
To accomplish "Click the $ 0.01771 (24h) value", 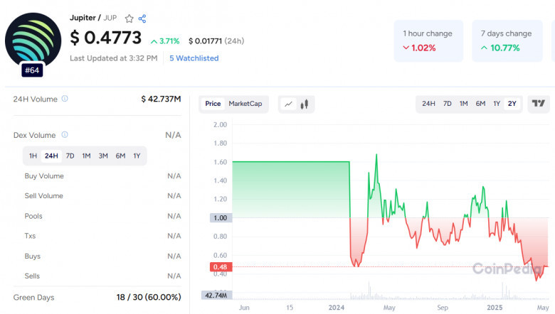I will click(216, 41).
